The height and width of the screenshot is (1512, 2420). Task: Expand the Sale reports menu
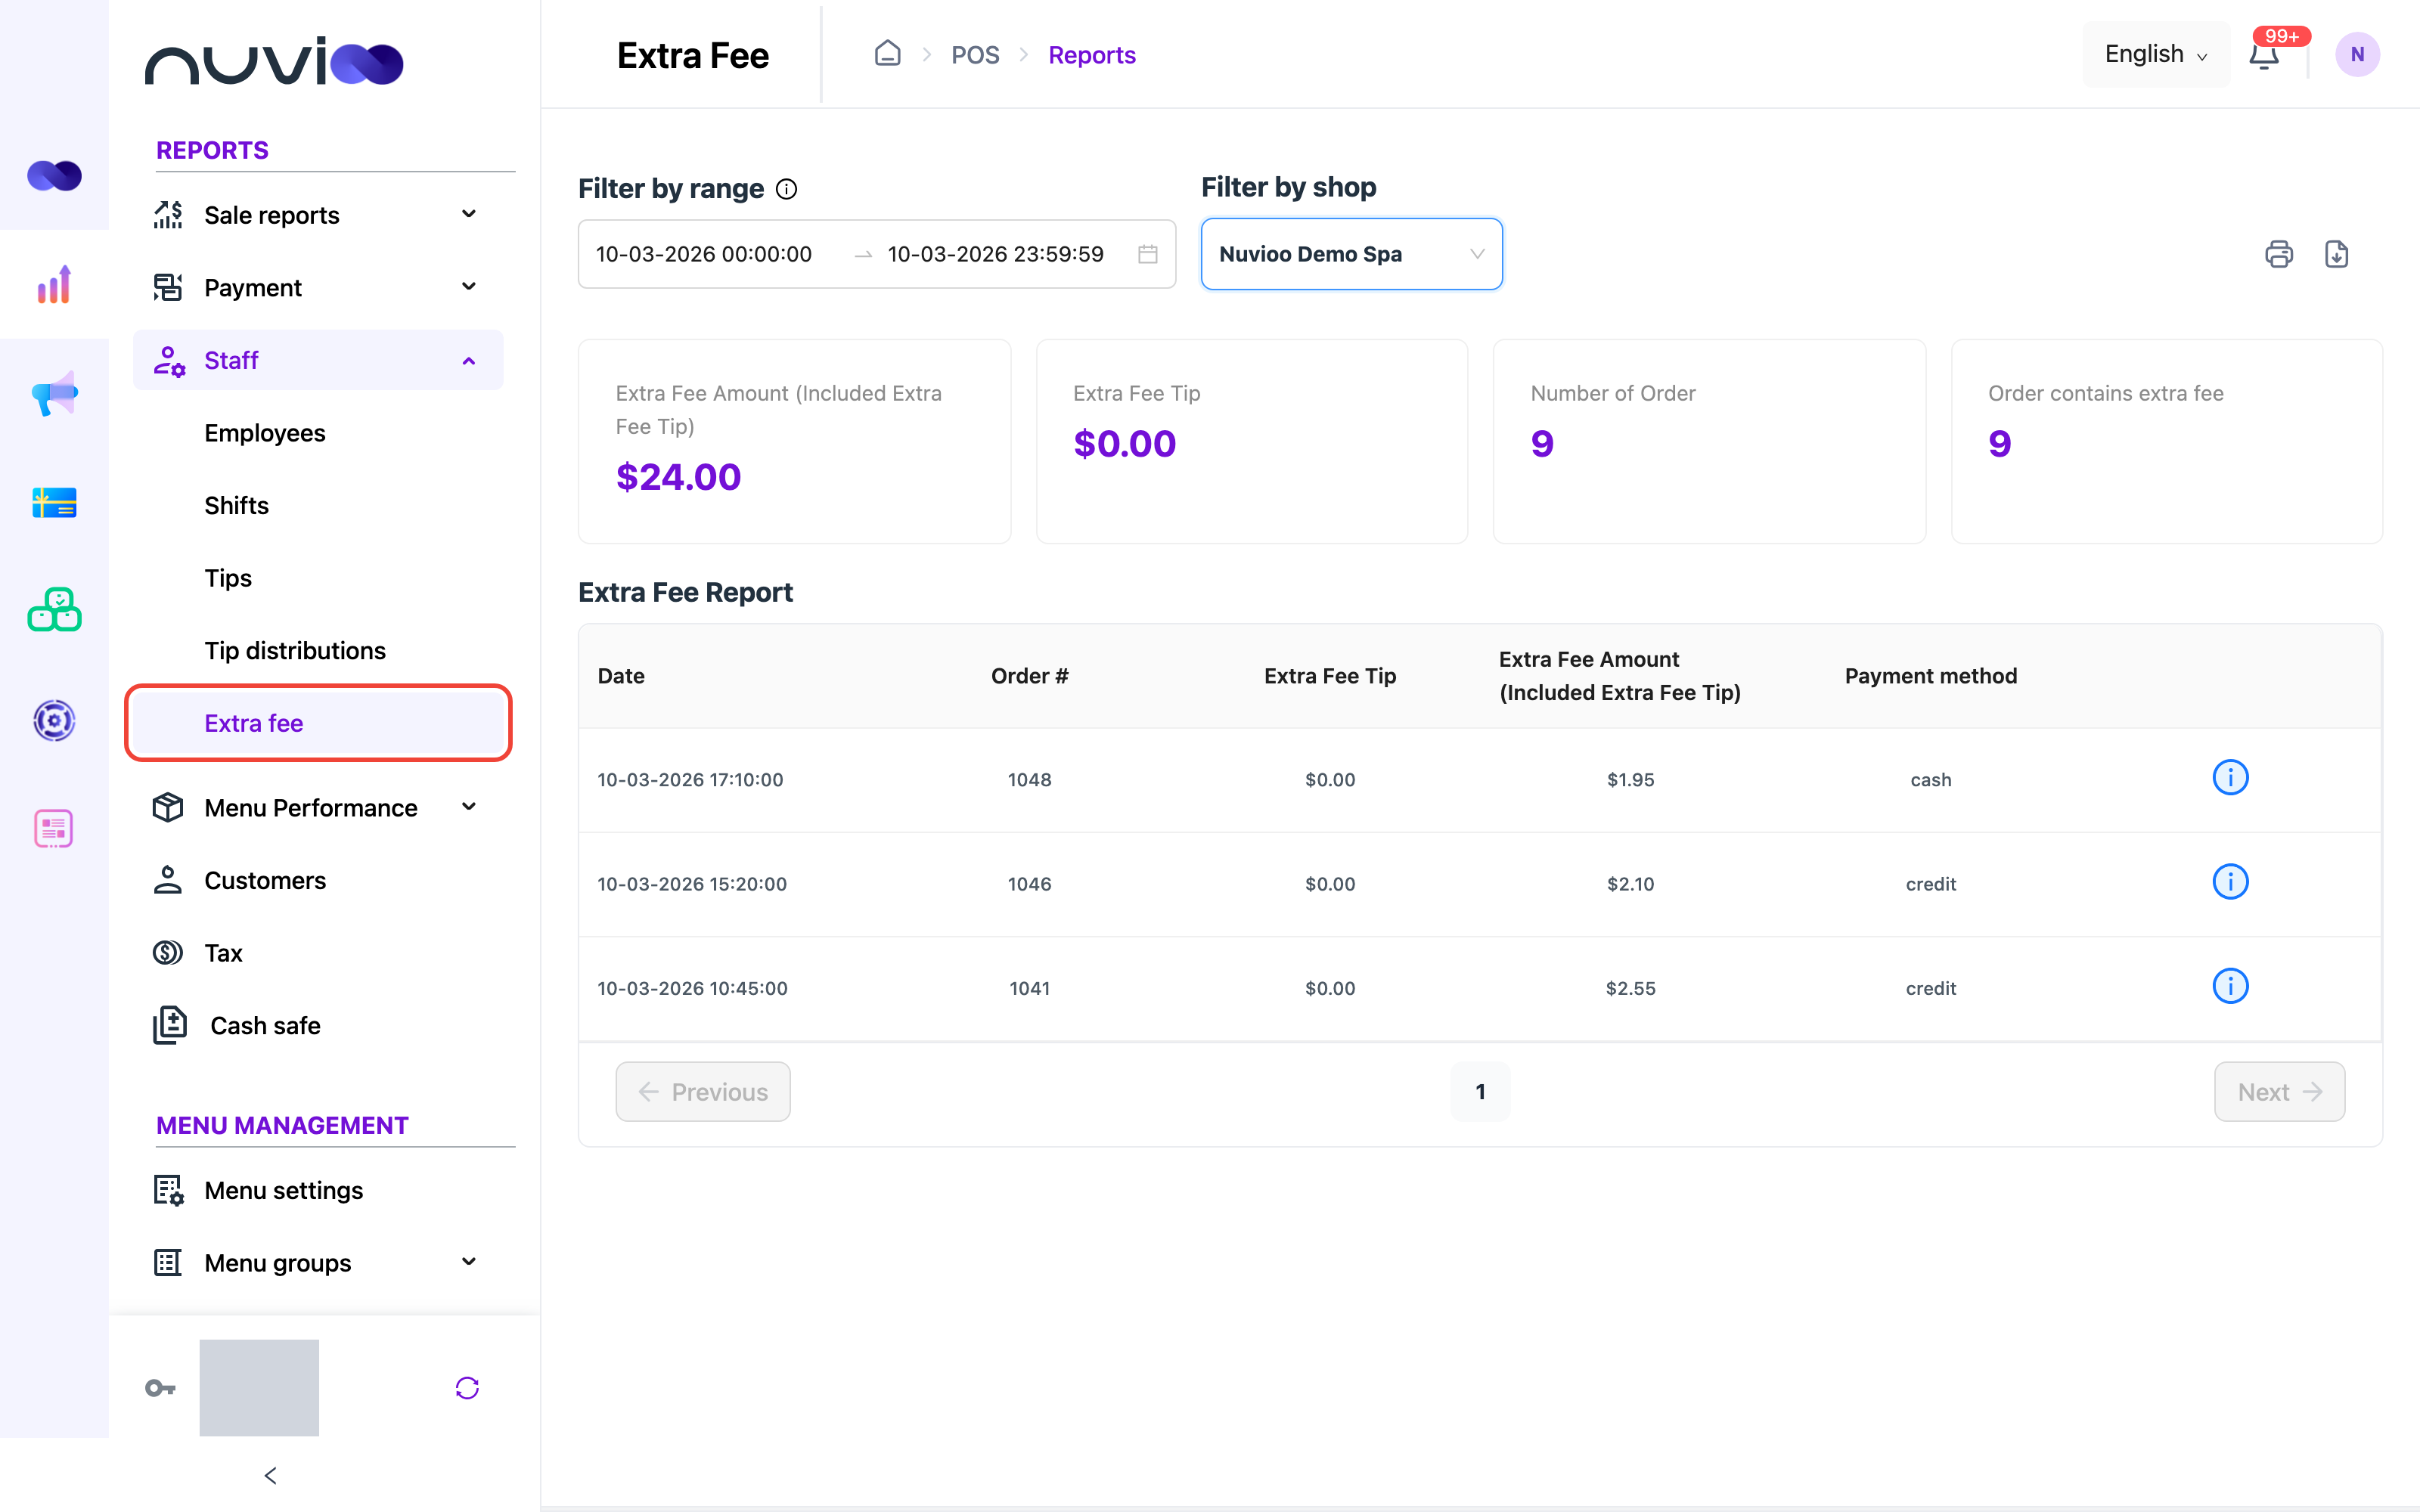pyautogui.click(x=318, y=215)
